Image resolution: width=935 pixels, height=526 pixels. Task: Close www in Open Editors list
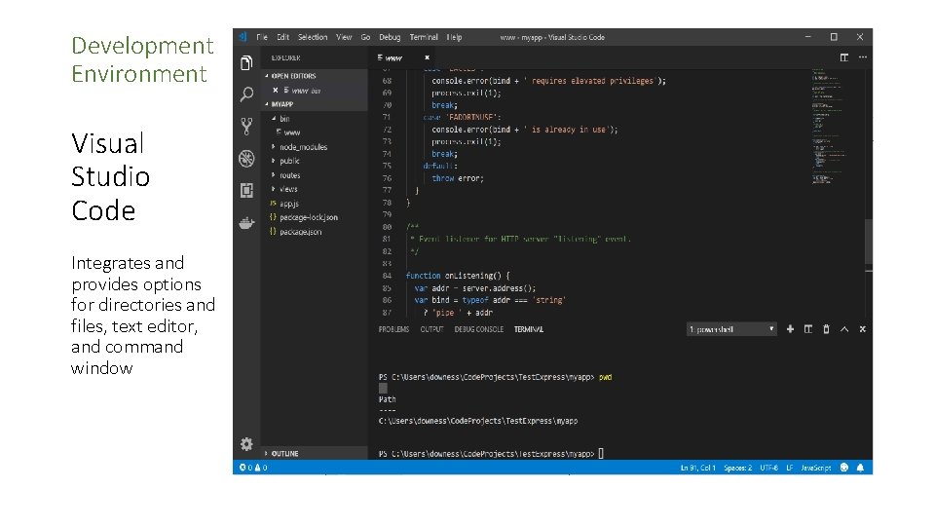pos(275,90)
